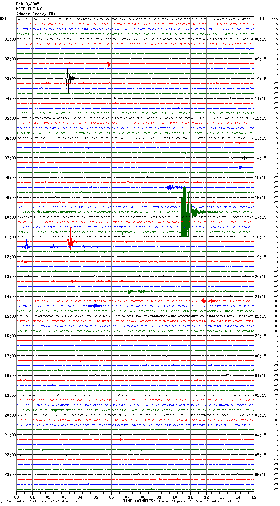Click the small red event on the 21:15 trace
The image size is (280, 506).
pos(120,439)
